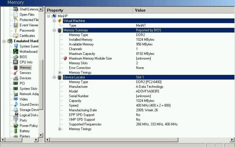This screenshot has height=147, width=235.
Task: Collapse the Virtual Machine section
Action: click(54, 21)
